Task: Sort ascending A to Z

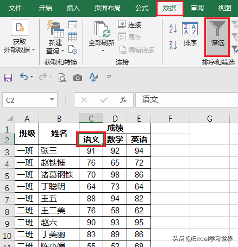Action: (173, 29)
